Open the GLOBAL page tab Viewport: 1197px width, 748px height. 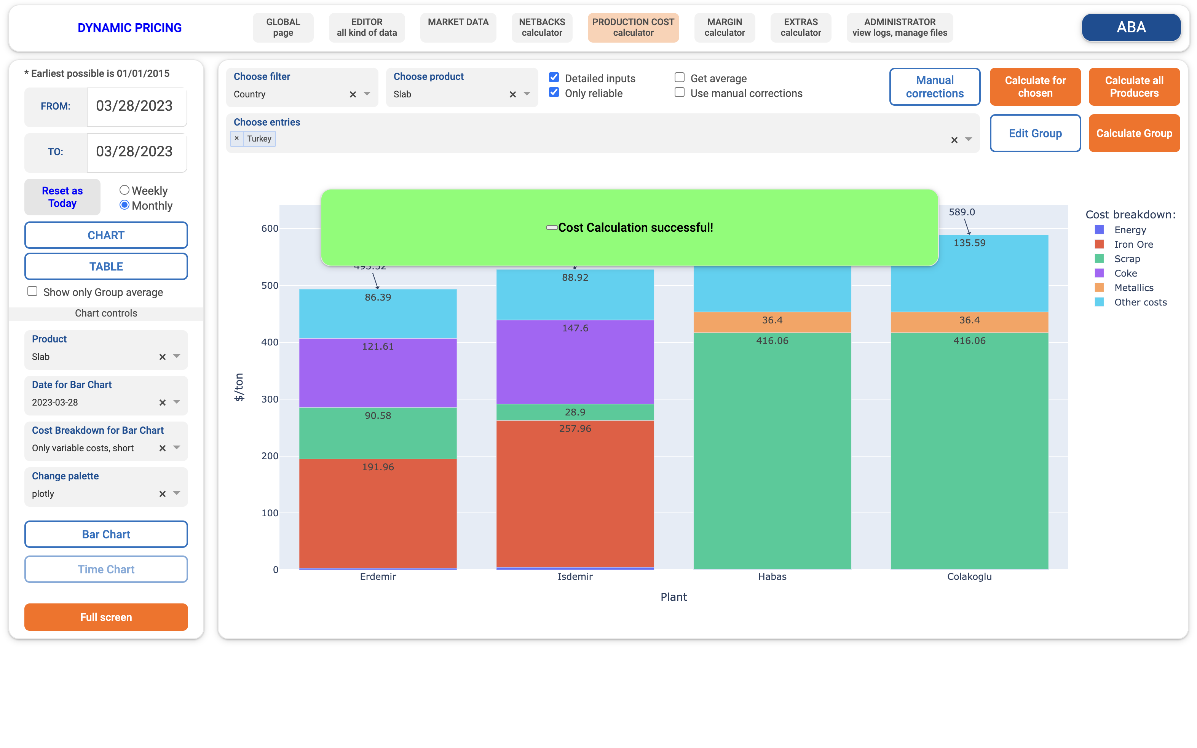coord(282,28)
